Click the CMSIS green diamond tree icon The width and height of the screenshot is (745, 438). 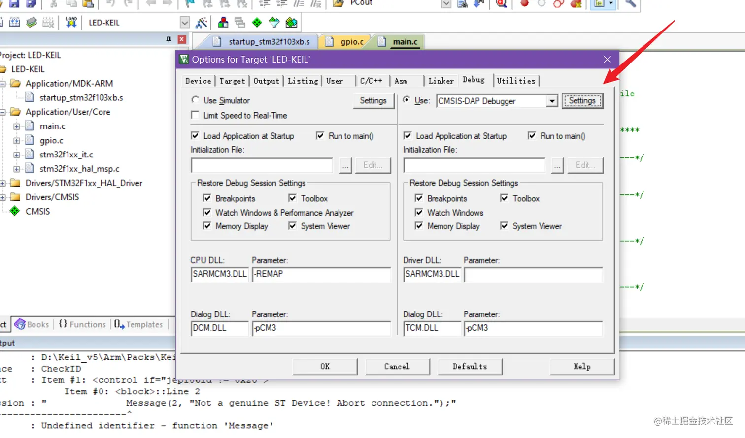click(15, 211)
